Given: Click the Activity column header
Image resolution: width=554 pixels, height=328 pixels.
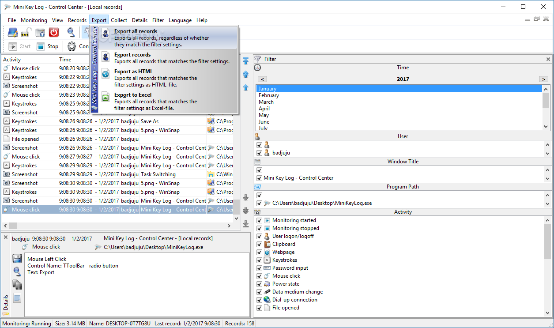Looking at the screenshot, I should click(x=30, y=60).
